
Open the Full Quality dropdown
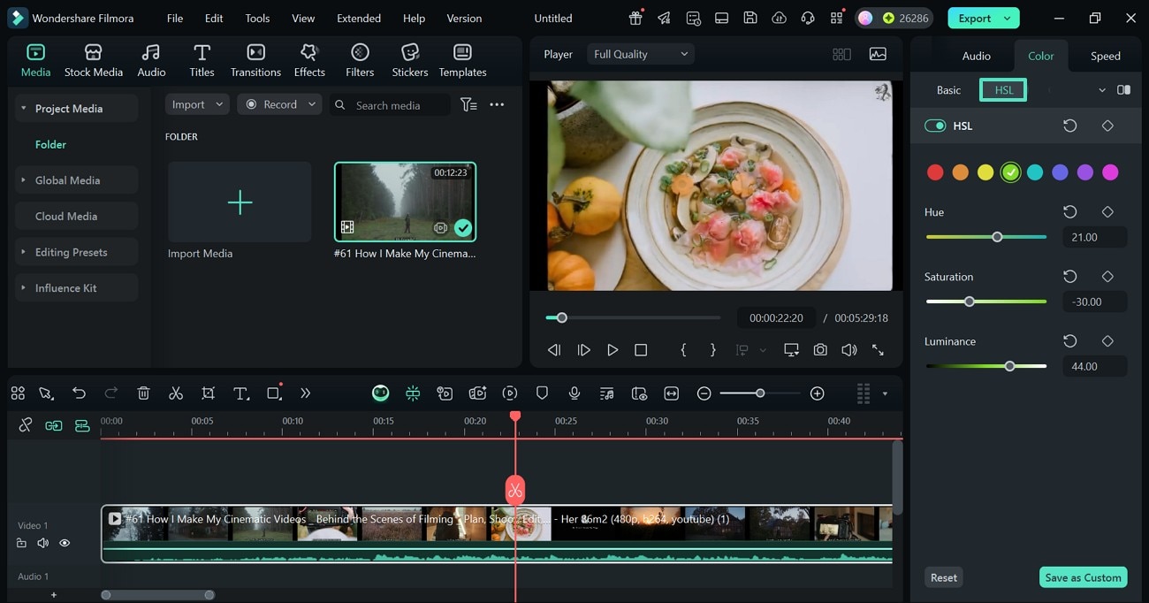click(640, 54)
